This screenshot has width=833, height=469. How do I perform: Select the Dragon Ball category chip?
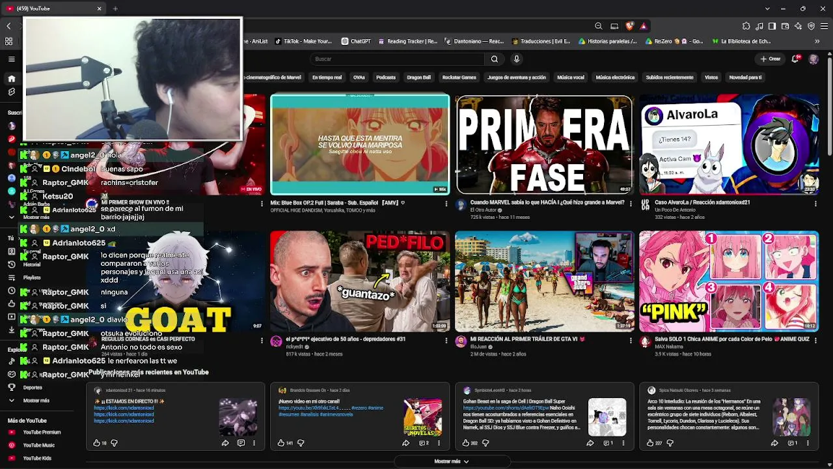[x=419, y=78]
